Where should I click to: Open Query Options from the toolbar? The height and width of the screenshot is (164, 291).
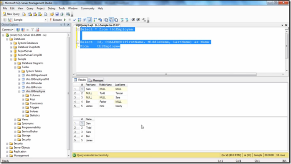click(84, 20)
